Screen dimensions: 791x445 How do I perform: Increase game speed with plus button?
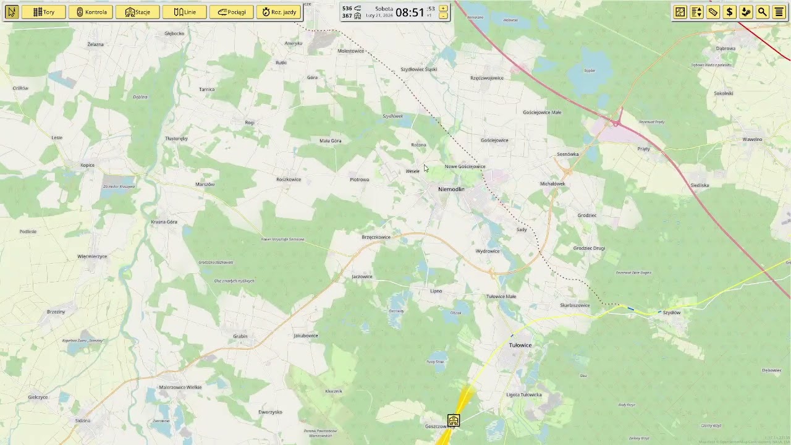tap(443, 8)
